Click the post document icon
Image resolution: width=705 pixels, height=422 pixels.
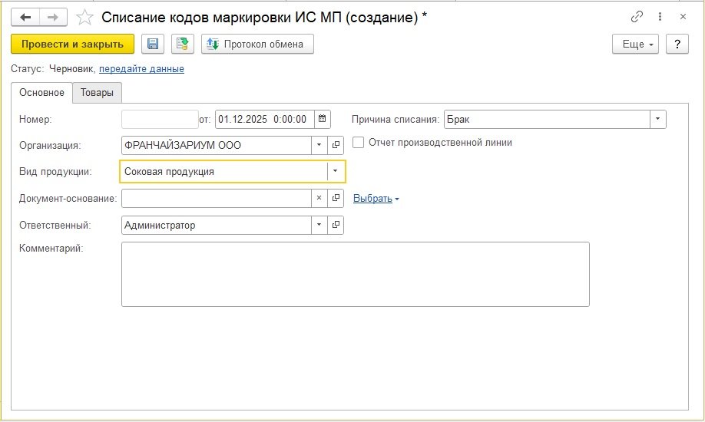tap(183, 45)
